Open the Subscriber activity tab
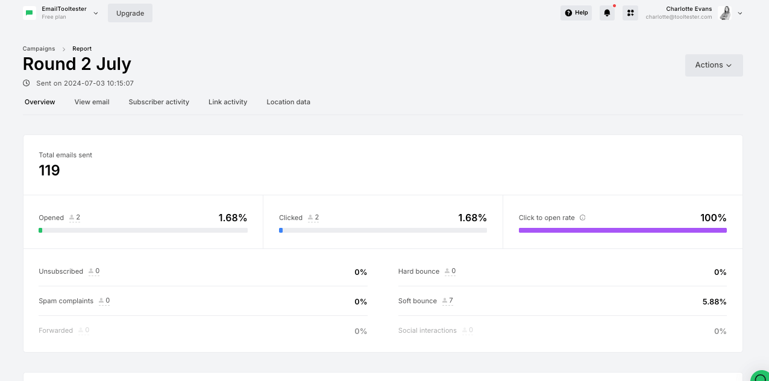The image size is (769, 381). [159, 102]
